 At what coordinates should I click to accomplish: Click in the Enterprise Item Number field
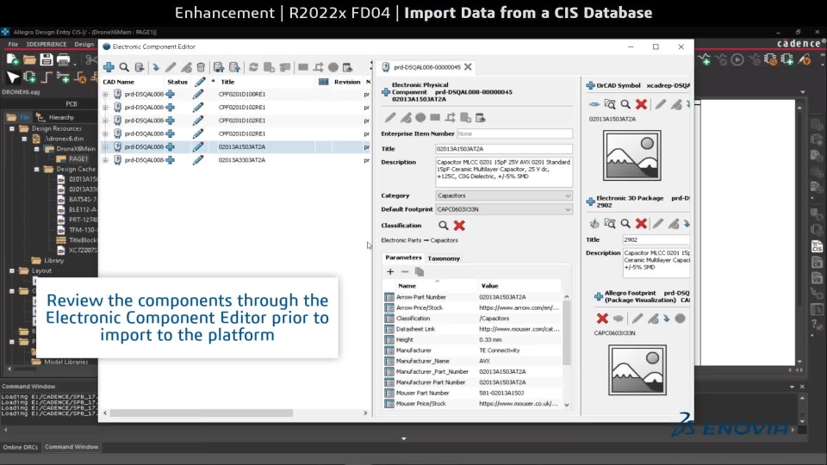514,134
